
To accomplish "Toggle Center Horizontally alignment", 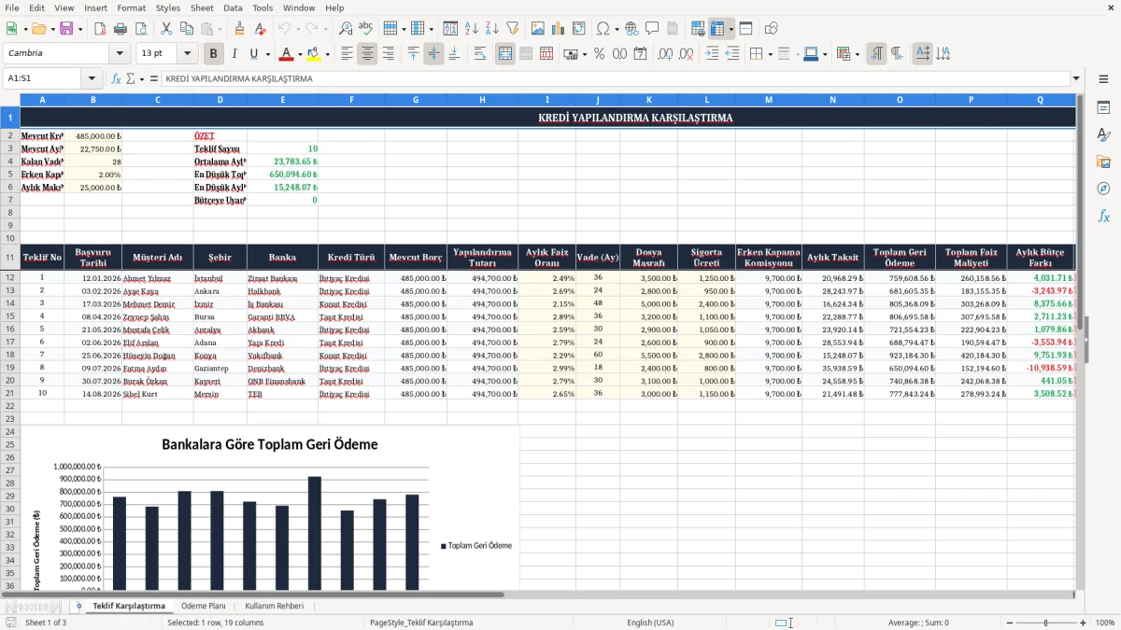I will (368, 54).
